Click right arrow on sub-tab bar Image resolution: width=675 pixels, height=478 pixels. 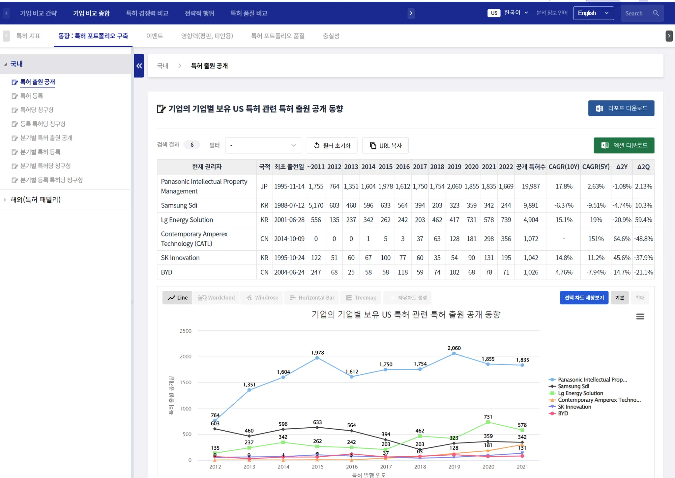click(x=669, y=36)
